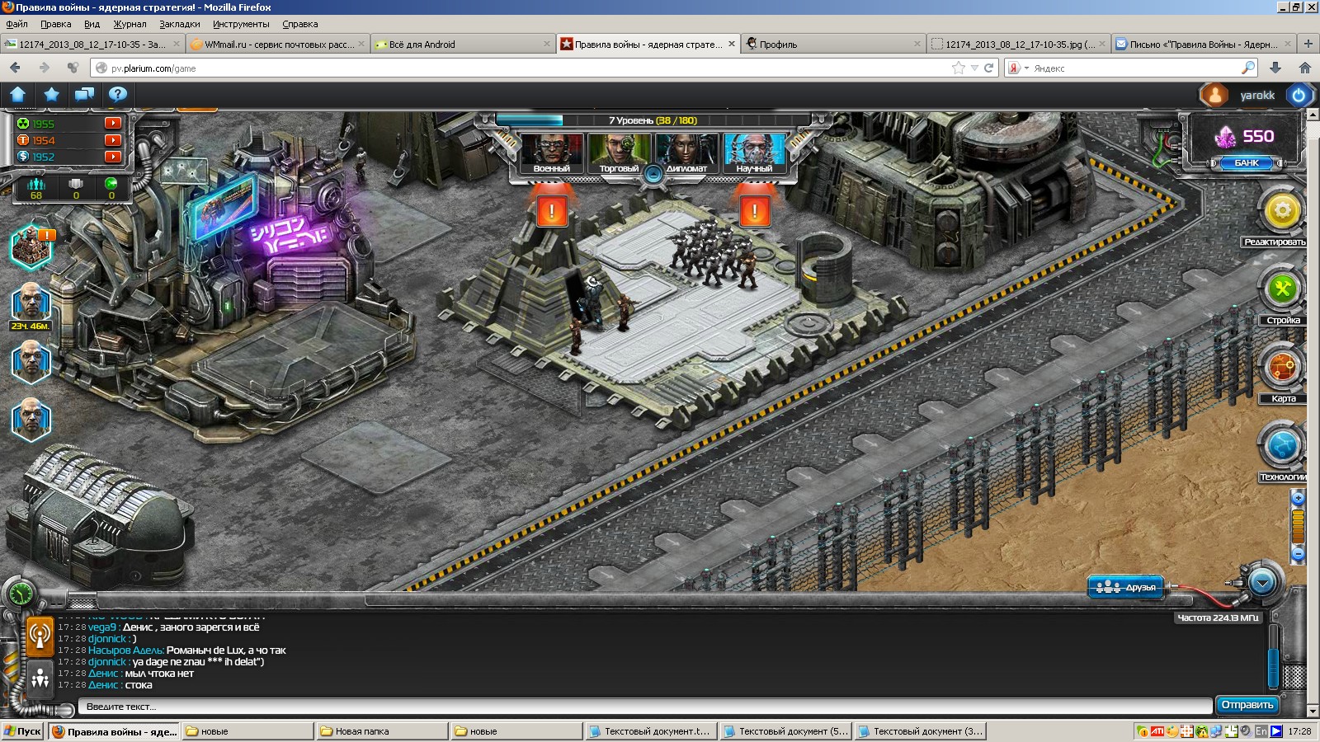1320x742 pixels.
Task: Click the browser downloads arrow icon
Action: (1275, 68)
